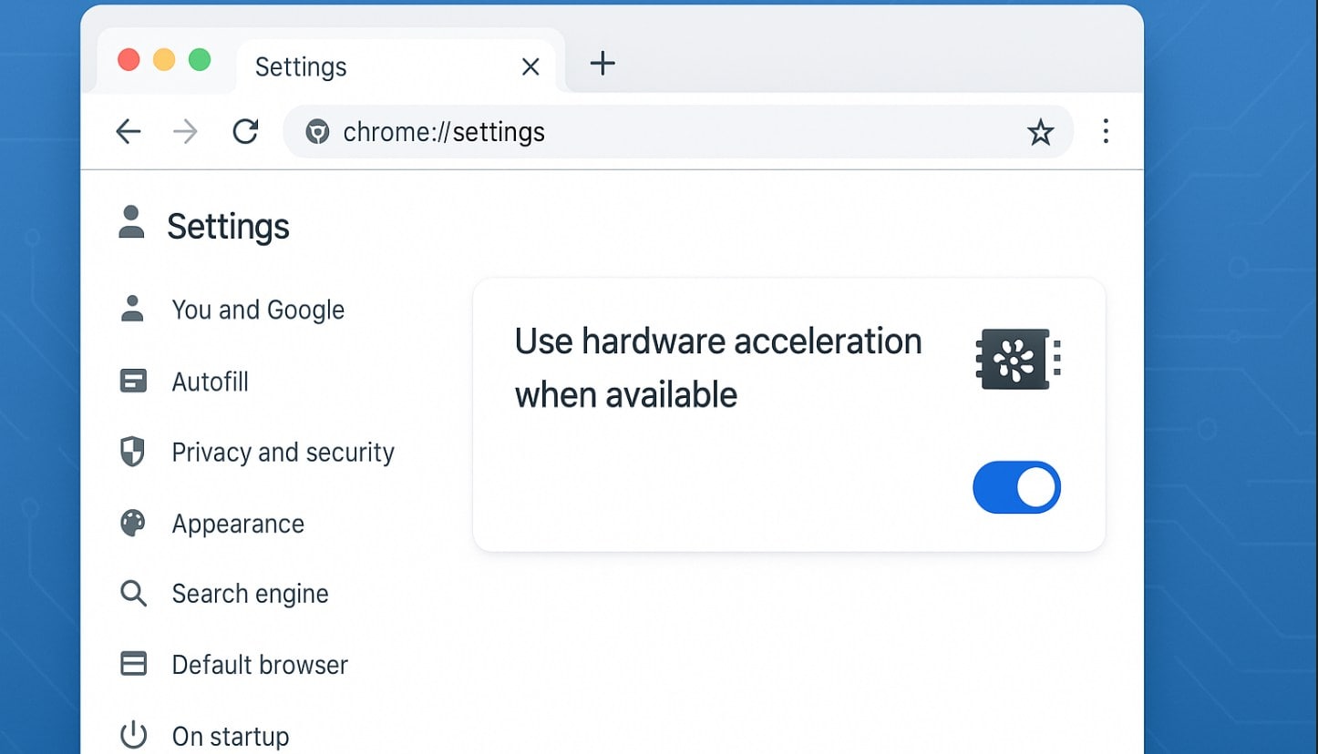The height and width of the screenshot is (754, 1318).
Task: Disable hardware acceleration with the toggle switch
Action: pyautogui.click(x=1016, y=487)
